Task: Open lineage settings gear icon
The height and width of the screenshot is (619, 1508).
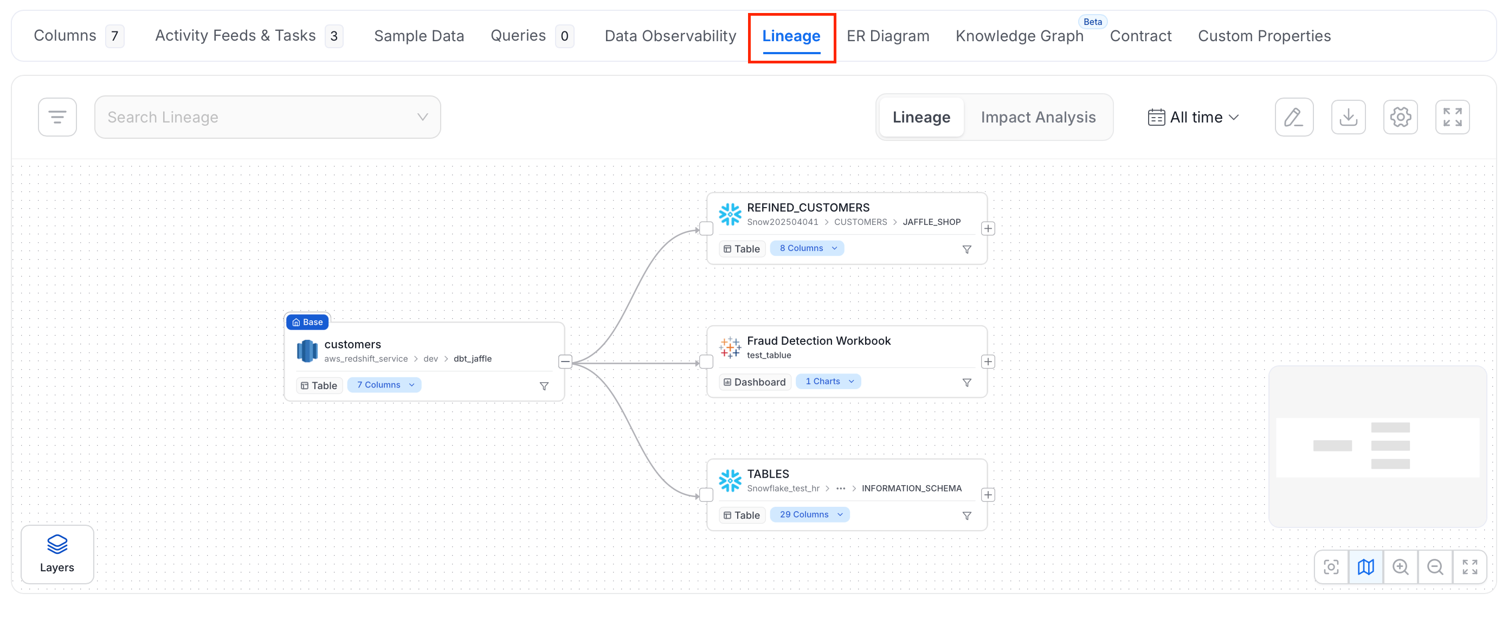Action: 1400,117
